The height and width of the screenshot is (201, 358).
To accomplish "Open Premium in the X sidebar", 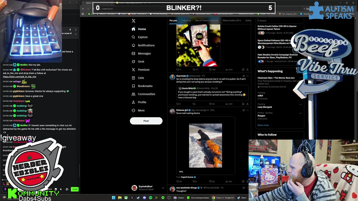I will pyautogui.click(x=141, y=70).
